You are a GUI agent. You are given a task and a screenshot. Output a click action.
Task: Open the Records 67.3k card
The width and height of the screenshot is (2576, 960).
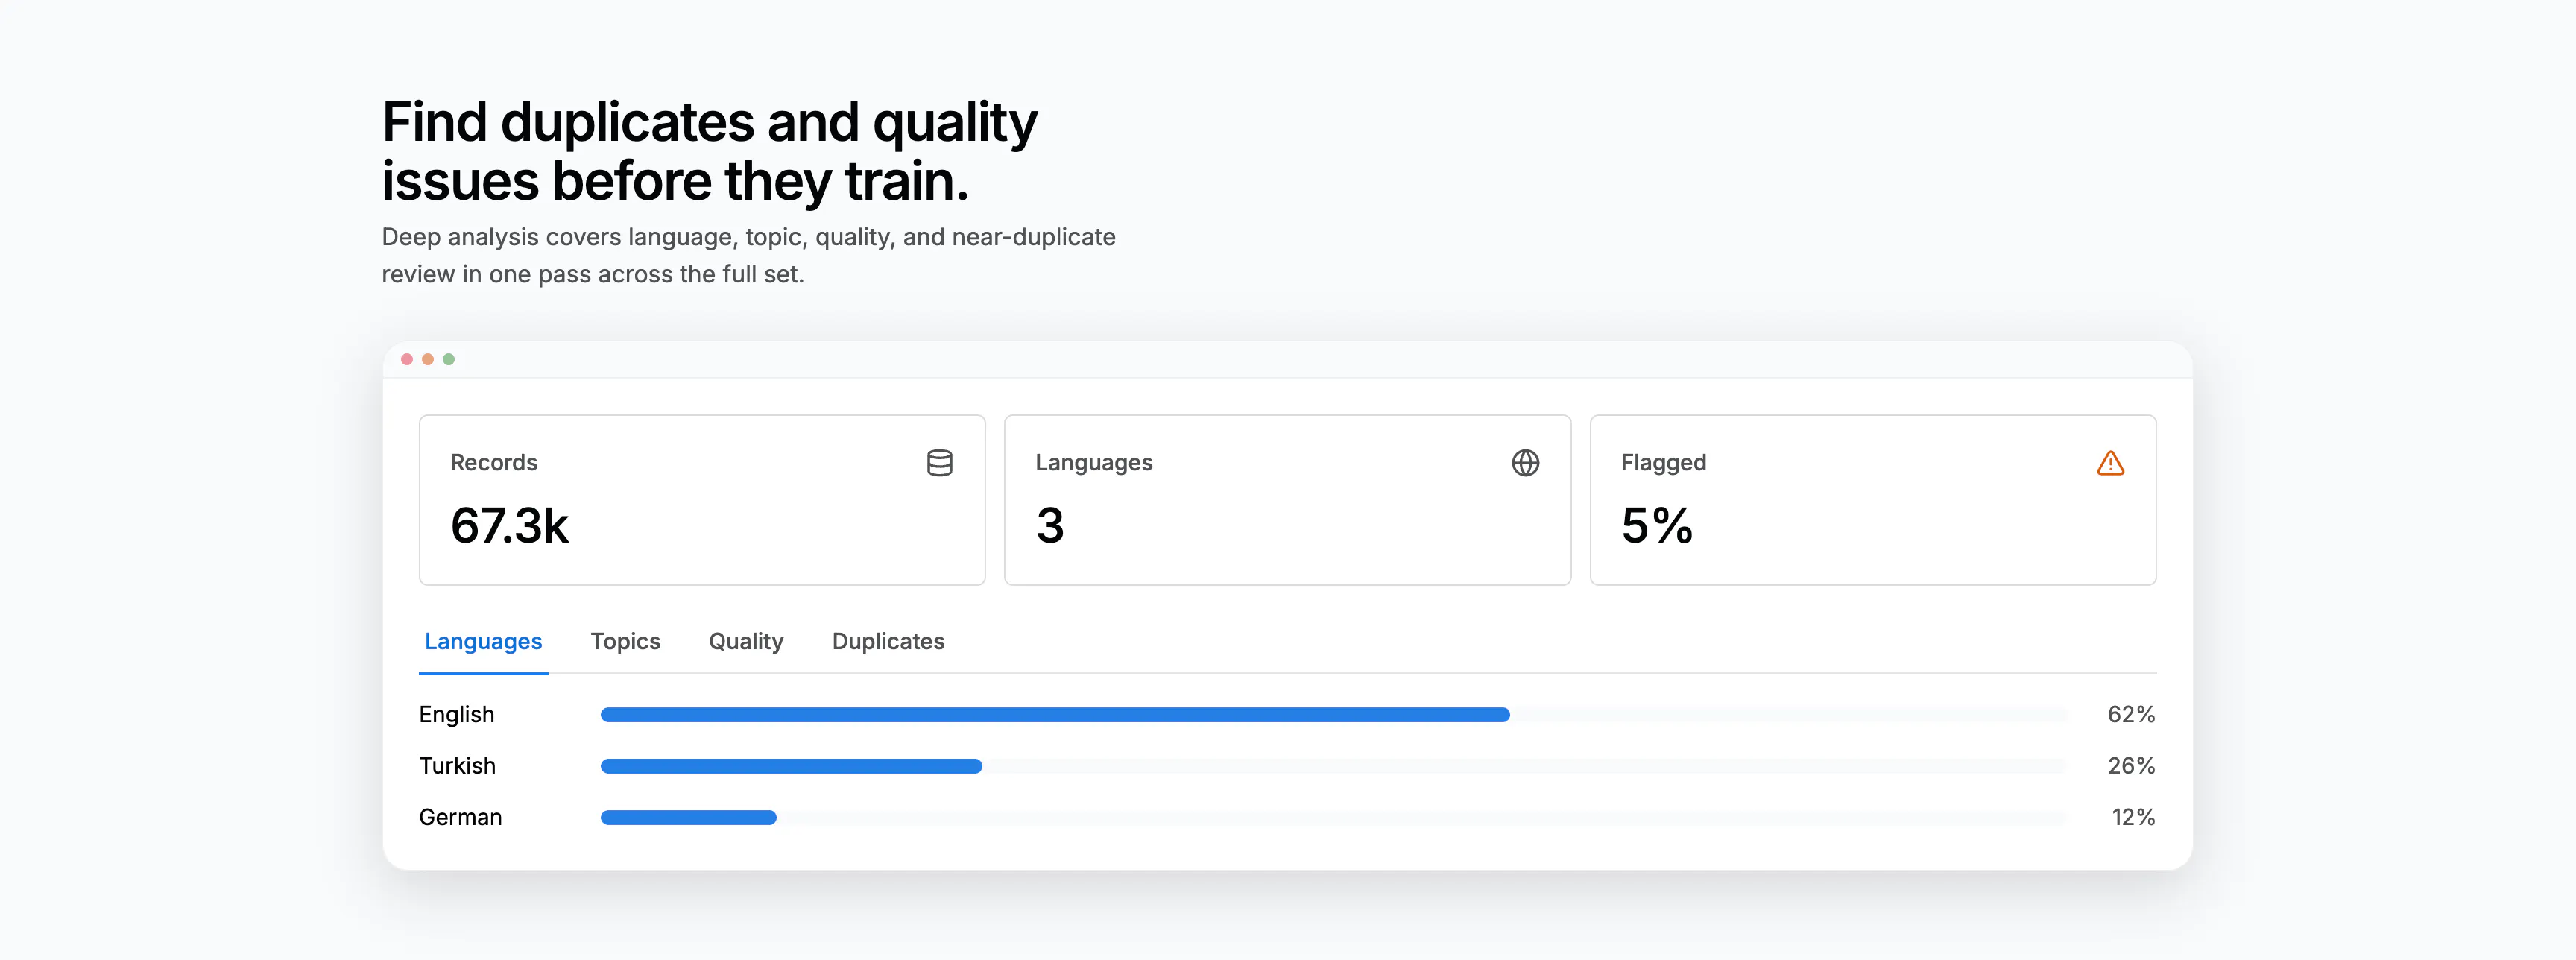pyautogui.click(x=702, y=500)
